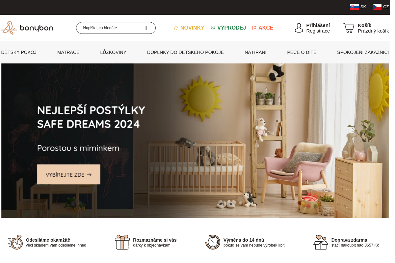Open the VÝPRODEJ sale link
Viewport: 395px width, 263px height.
click(228, 28)
